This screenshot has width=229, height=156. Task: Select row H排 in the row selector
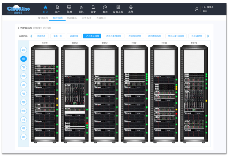24,111
